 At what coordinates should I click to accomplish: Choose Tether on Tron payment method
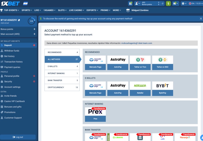point(140,63)
